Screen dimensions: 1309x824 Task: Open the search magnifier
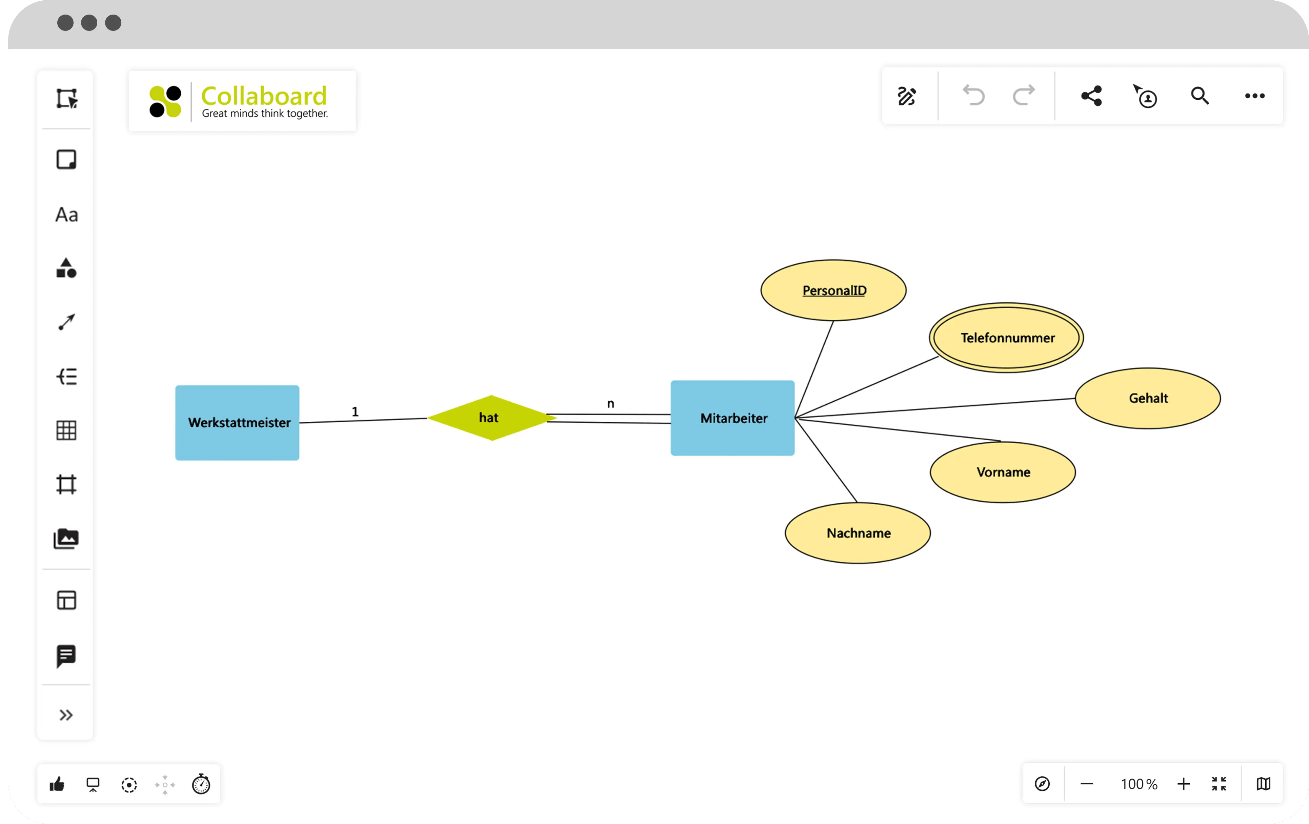[1200, 96]
